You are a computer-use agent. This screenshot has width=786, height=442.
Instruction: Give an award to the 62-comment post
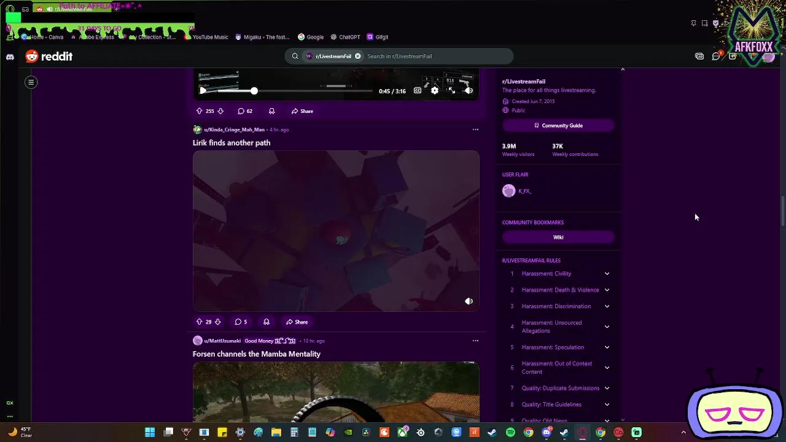coord(271,111)
